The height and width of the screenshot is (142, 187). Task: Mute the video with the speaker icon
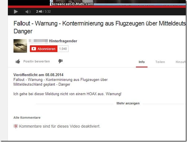pyautogui.click(x=28, y=12)
